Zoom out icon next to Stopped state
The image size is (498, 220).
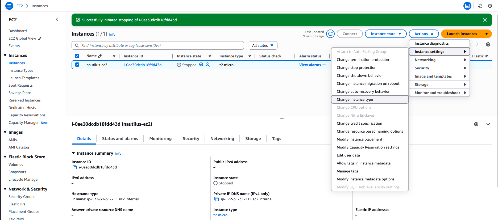click(x=208, y=65)
